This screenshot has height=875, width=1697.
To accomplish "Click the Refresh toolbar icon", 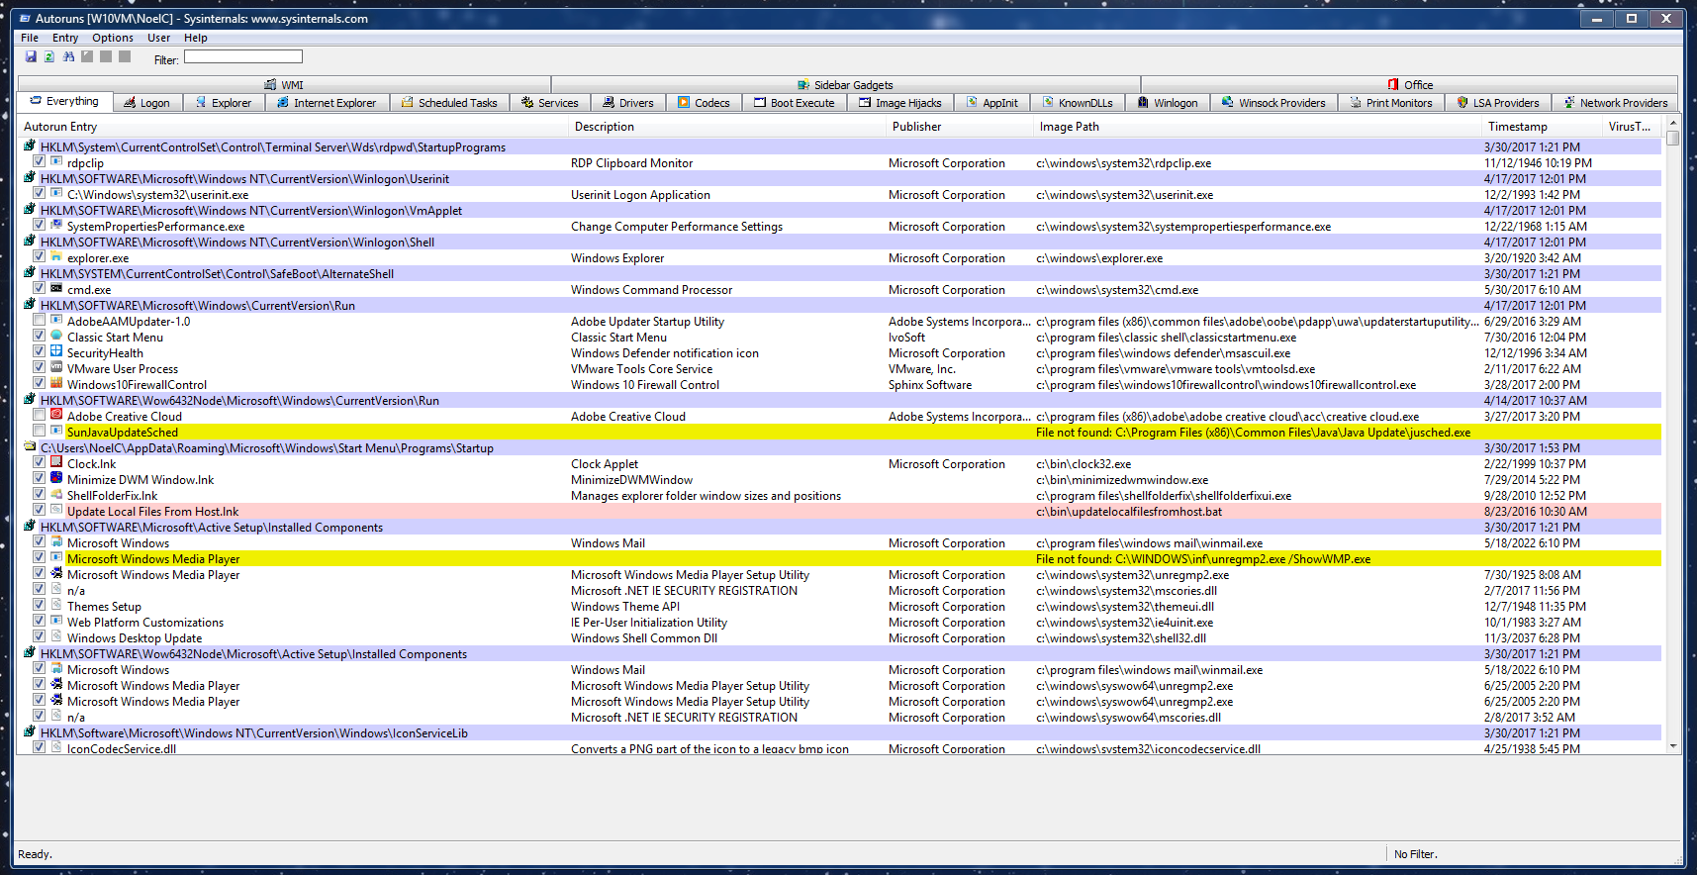I will [49, 57].
